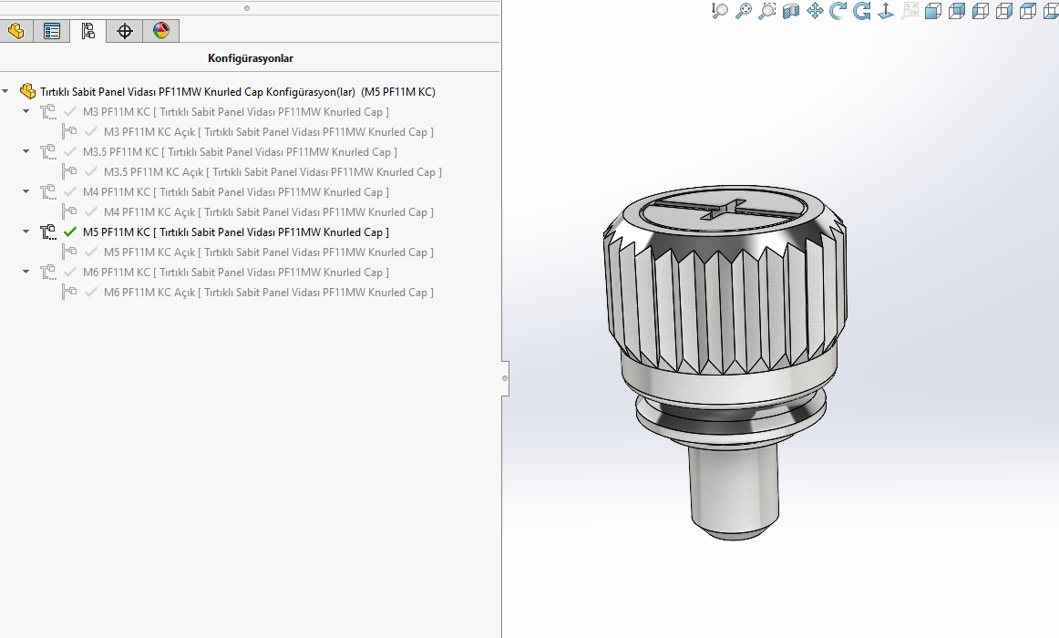Collapse the M3.5 PF11M KC configuration node
The height and width of the screenshot is (638, 1059).
(x=26, y=151)
